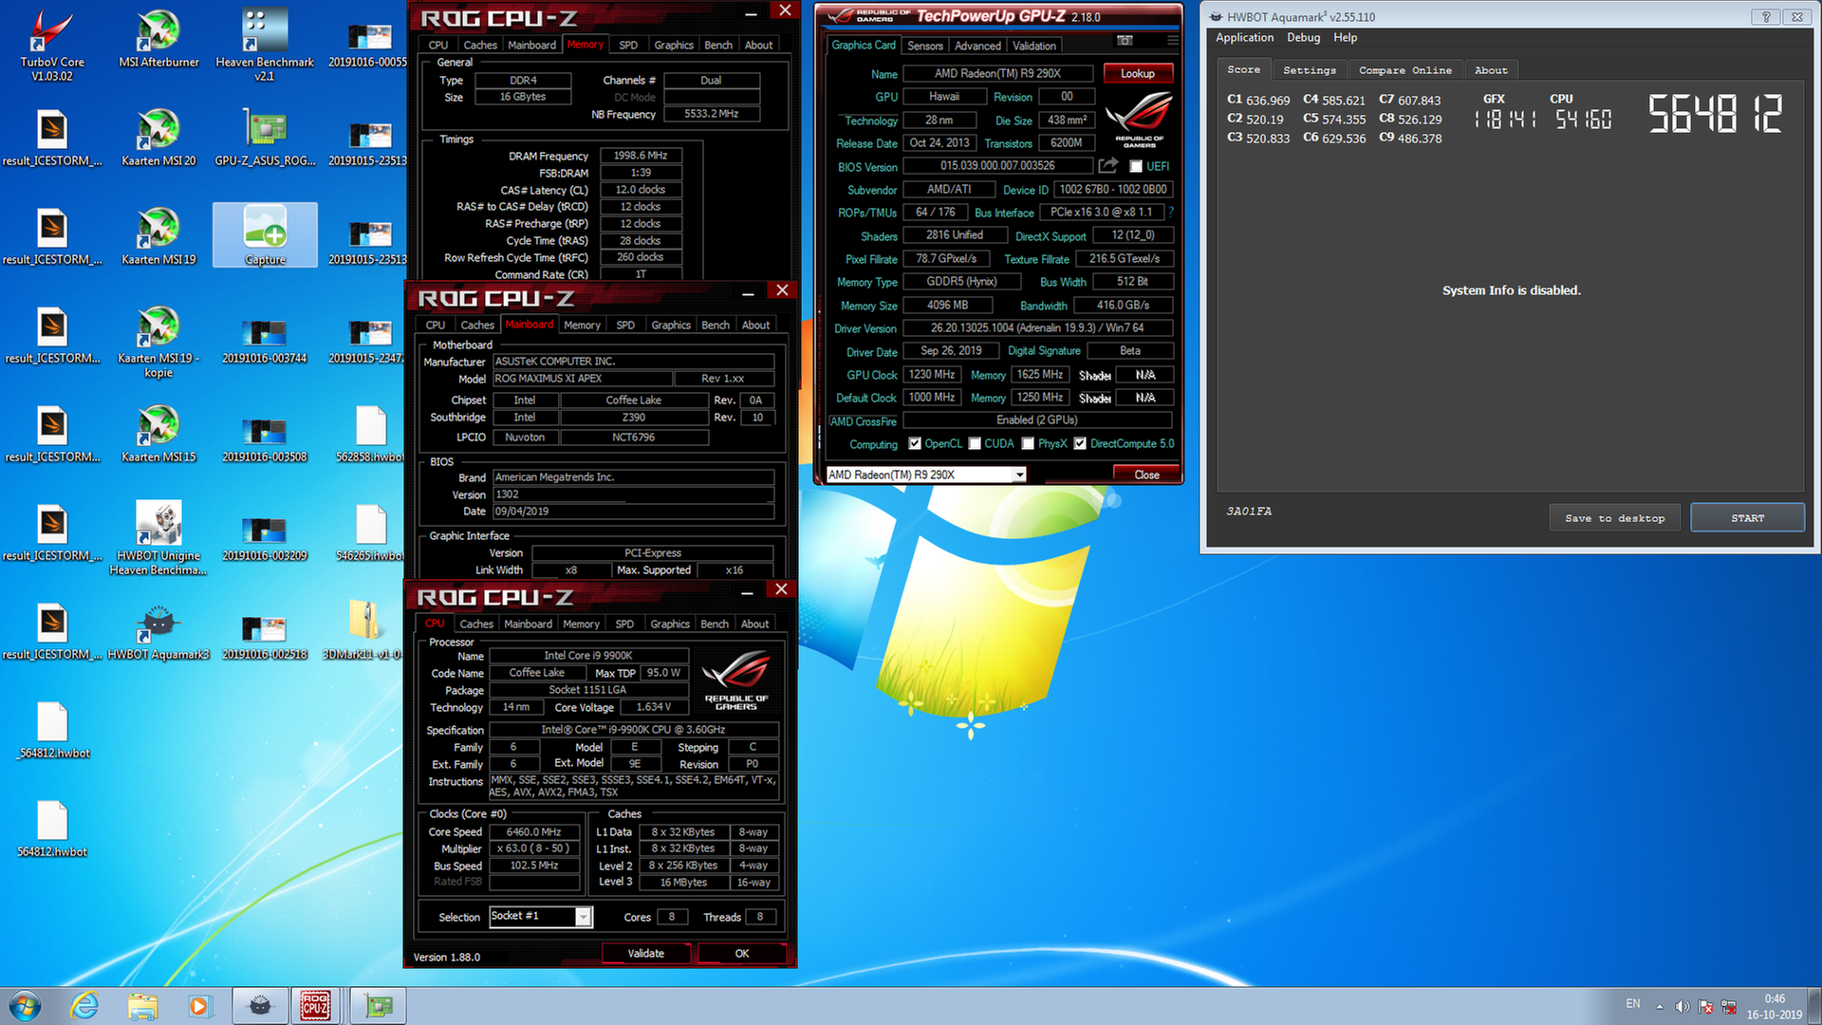Toggle the UEFI checkbox in GPU-Z

tap(1136, 166)
